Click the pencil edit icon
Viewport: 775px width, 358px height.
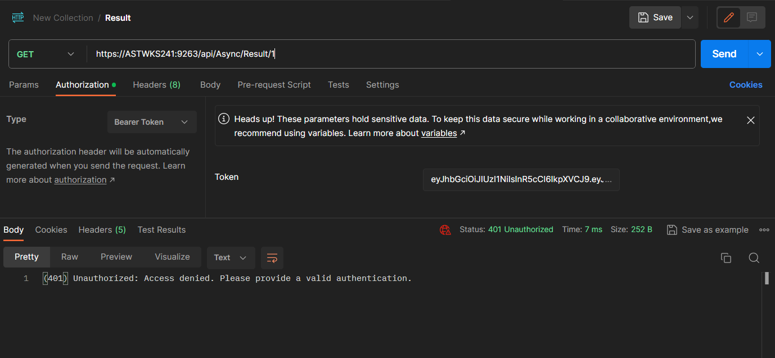click(x=729, y=17)
